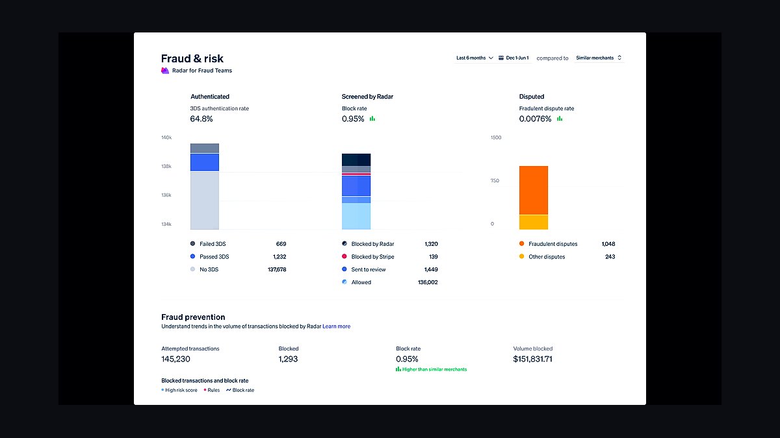This screenshot has height=438, width=780.
Task: Click the Radar for Fraud Teams logo icon
Action: point(165,71)
